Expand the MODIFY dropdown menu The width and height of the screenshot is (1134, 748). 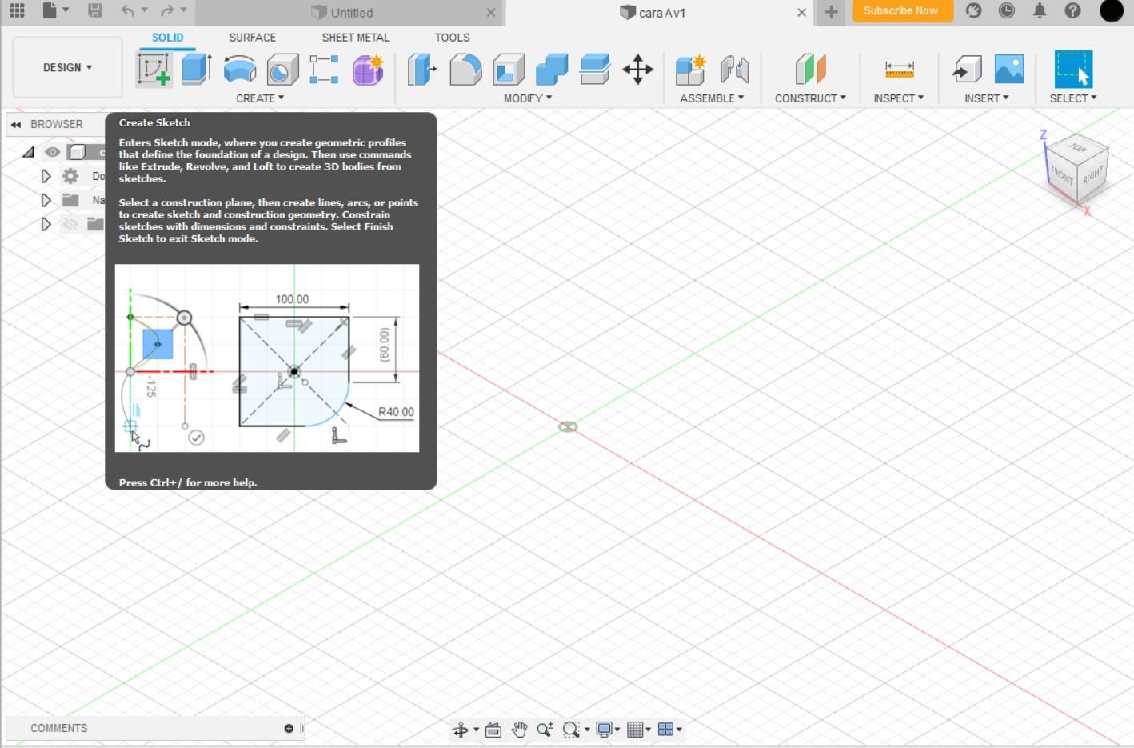528,98
